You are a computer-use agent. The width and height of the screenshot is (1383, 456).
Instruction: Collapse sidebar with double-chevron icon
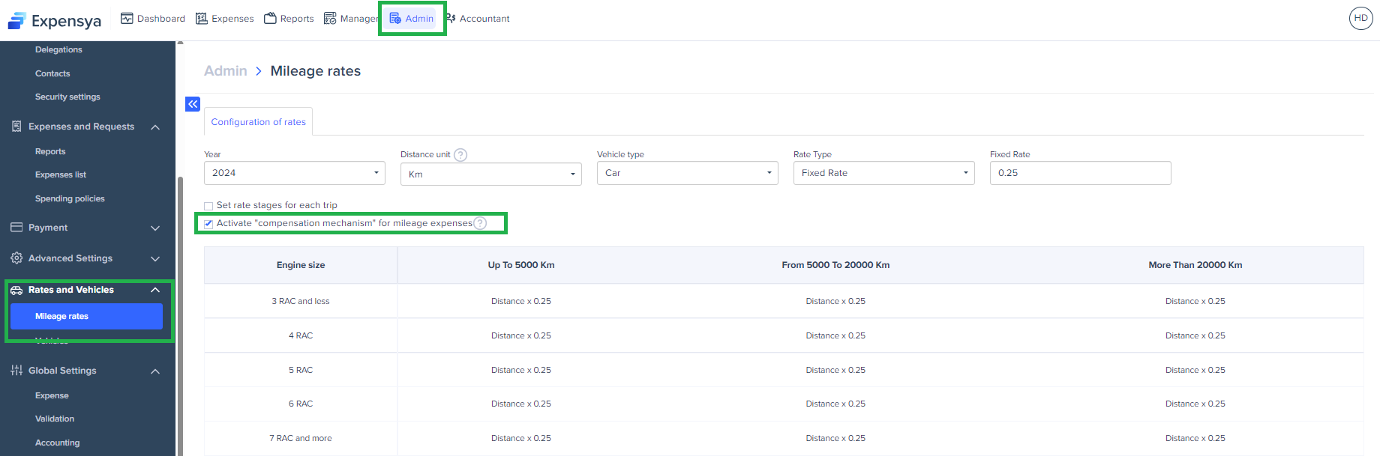coord(193,104)
